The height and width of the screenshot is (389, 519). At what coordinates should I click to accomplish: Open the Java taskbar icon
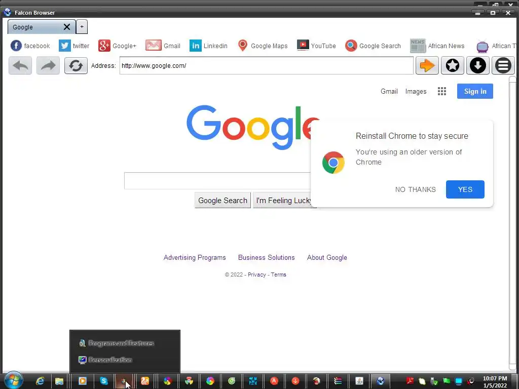(359, 381)
